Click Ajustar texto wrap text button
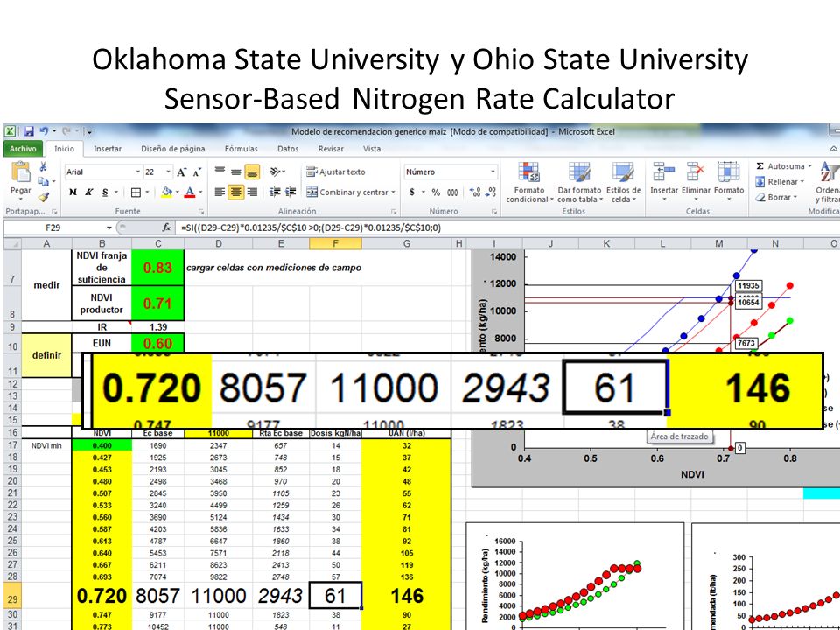Image resolution: width=840 pixels, height=630 pixels. (336, 171)
